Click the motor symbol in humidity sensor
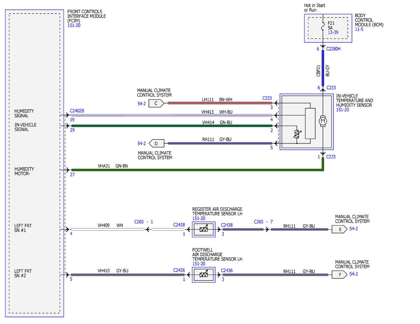Image resolution: width=420 pixels, height=324 pixels. coord(323,121)
